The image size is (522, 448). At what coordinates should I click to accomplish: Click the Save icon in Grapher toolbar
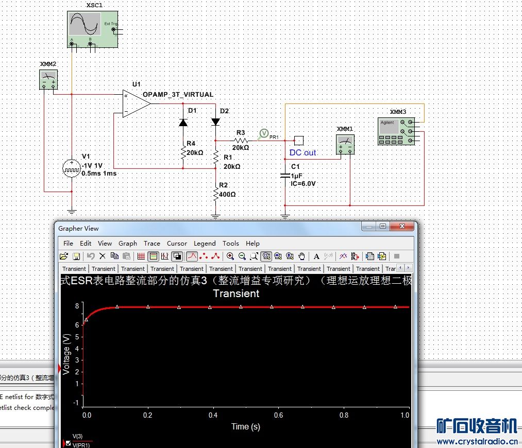(x=76, y=256)
